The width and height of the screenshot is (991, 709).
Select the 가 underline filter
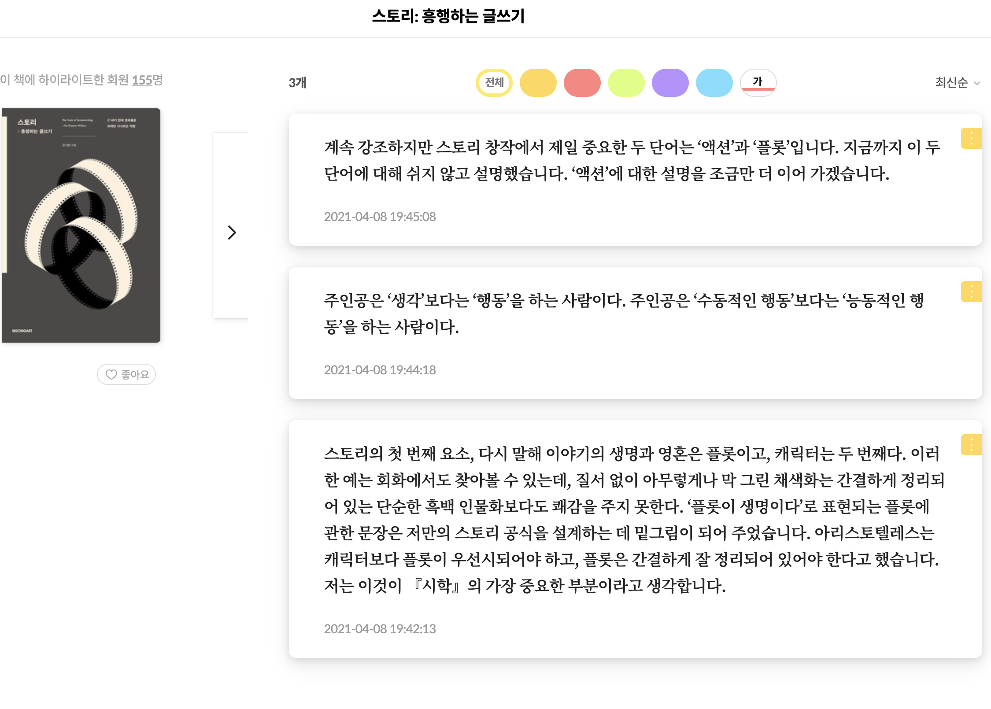pos(758,82)
